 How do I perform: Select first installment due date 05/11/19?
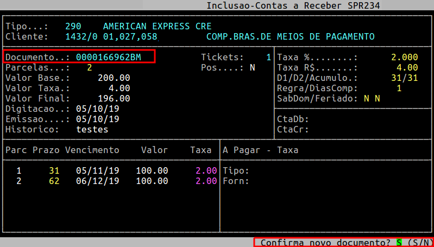(x=98, y=170)
